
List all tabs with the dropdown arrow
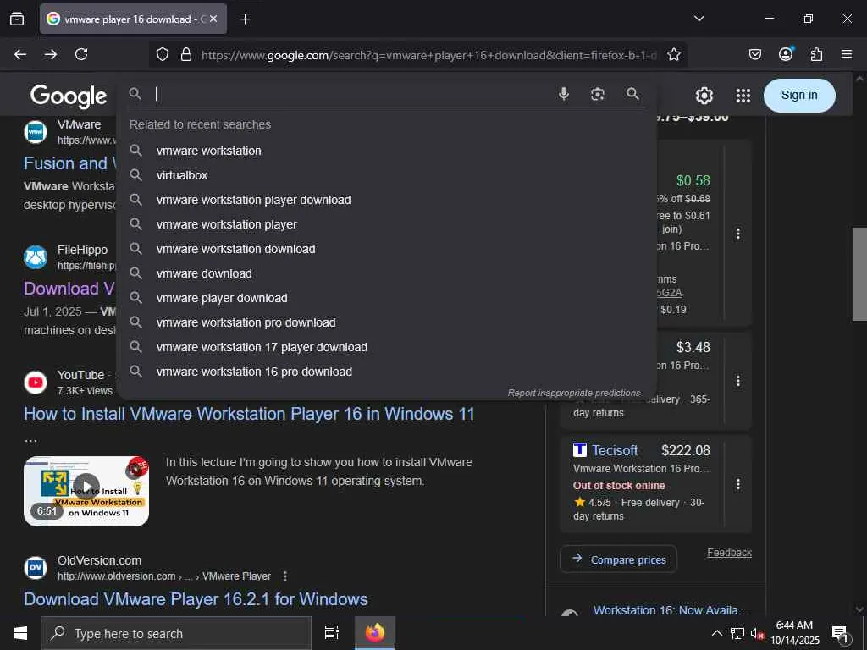(699, 19)
